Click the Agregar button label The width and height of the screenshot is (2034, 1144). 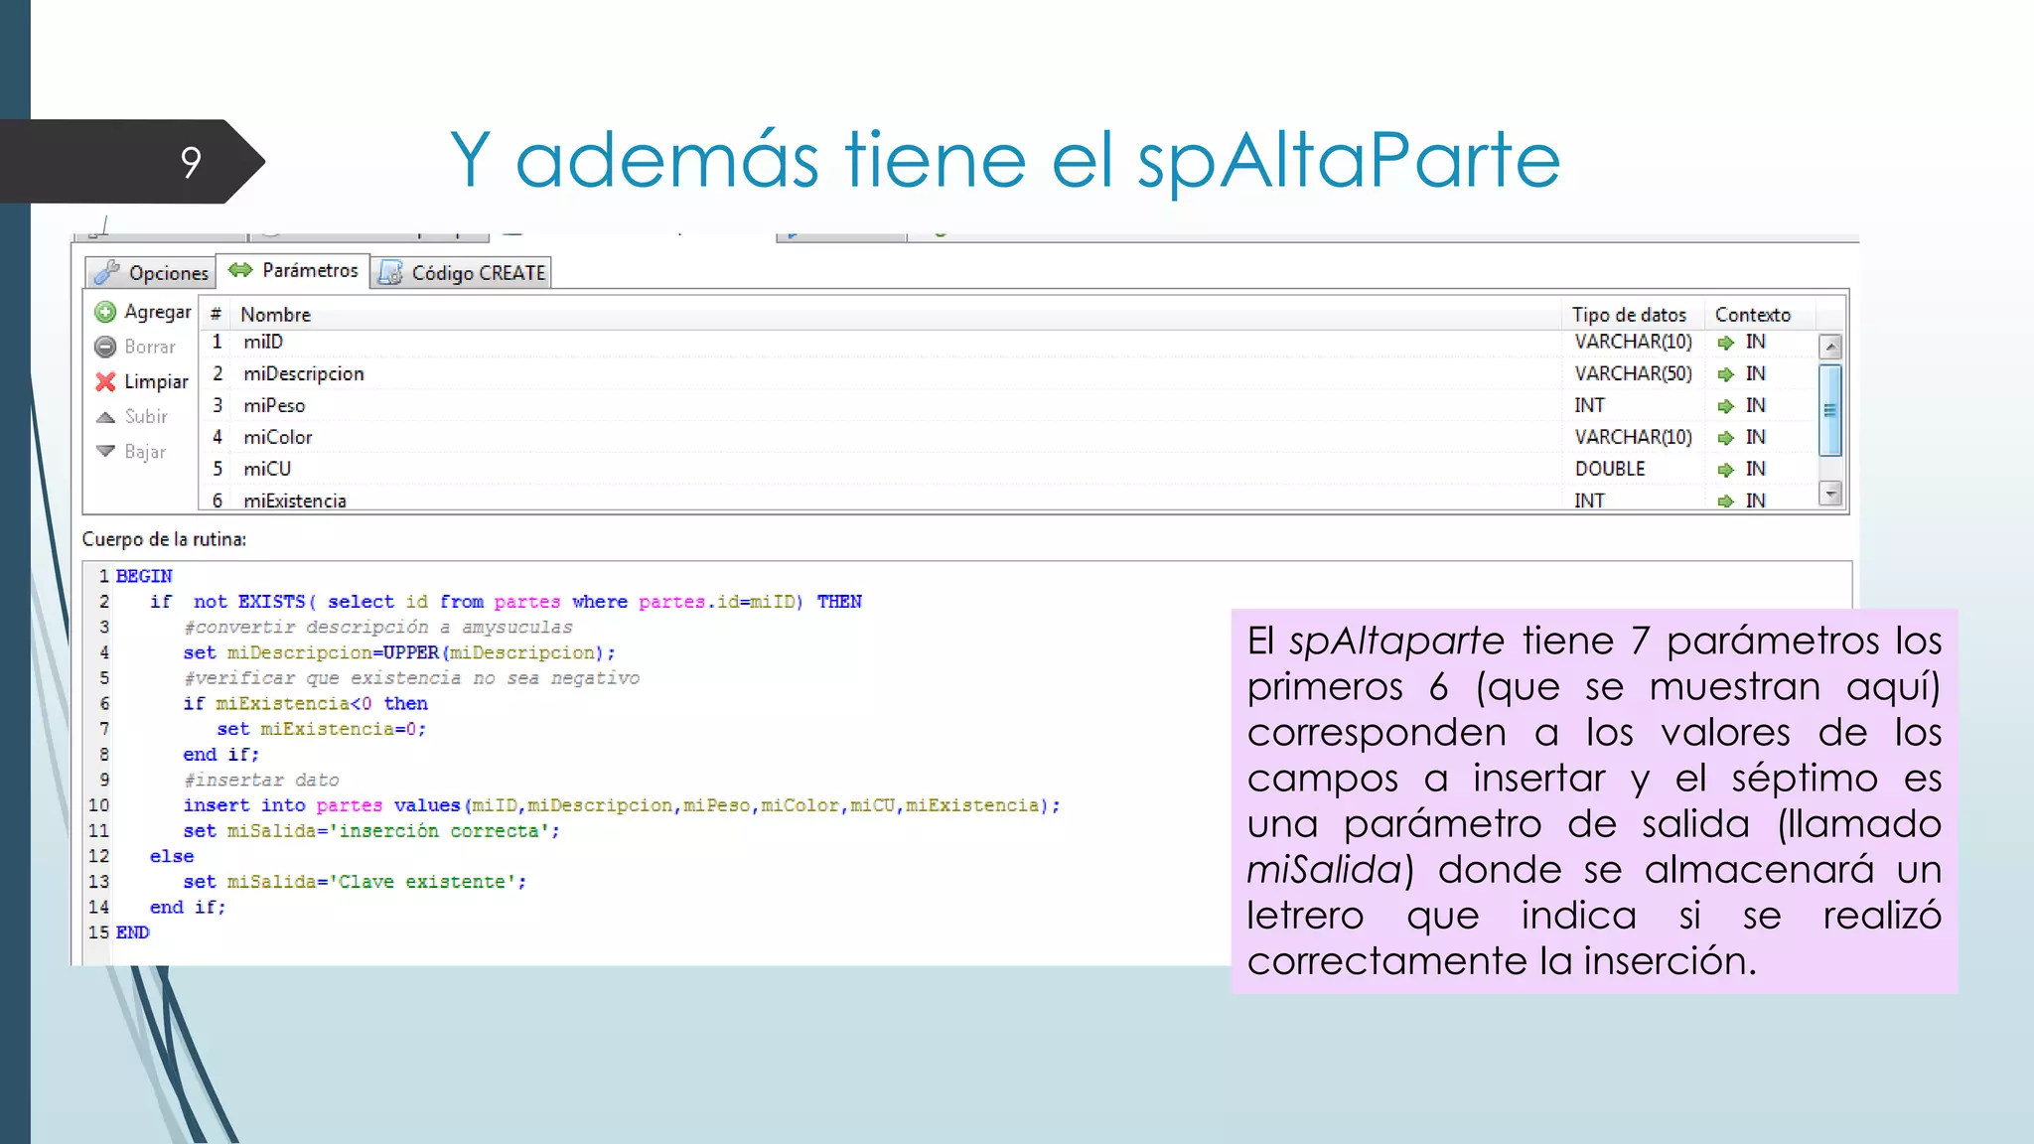click(x=158, y=312)
